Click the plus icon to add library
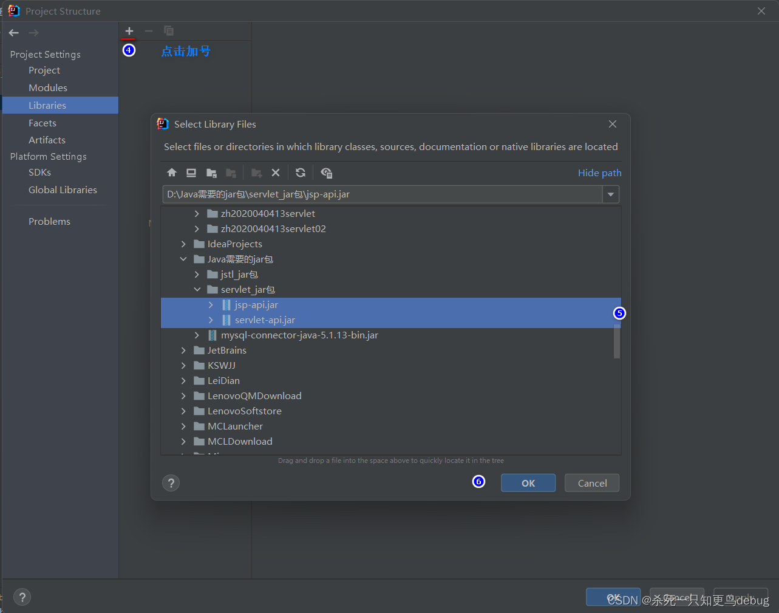 [x=129, y=31]
